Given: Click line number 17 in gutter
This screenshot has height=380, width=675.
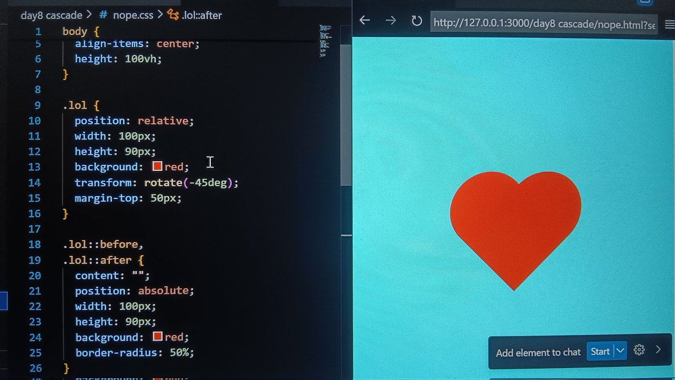Looking at the screenshot, I should coord(34,229).
